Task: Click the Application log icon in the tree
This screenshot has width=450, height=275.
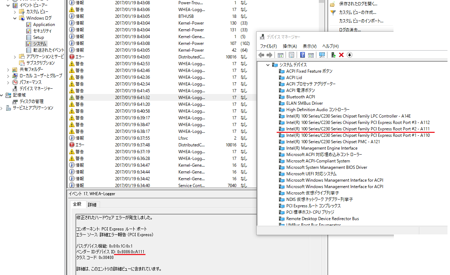Action: pos(29,25)
